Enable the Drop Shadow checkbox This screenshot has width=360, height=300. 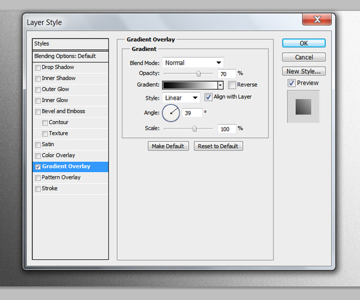38,68
